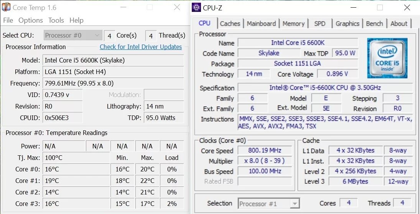Expand the Selection Processor #1 dropdown in CPU-Z
Screen dimensions: 420x214
[268, 204]
